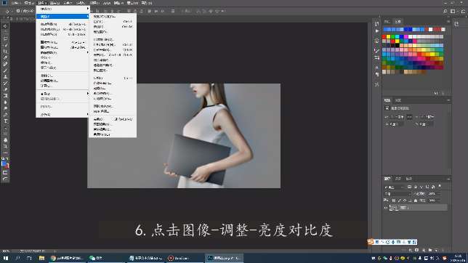Screen dimensions: 468x263
Task: Open the Character panel 'A' icon
Action: tap(376, 68)
